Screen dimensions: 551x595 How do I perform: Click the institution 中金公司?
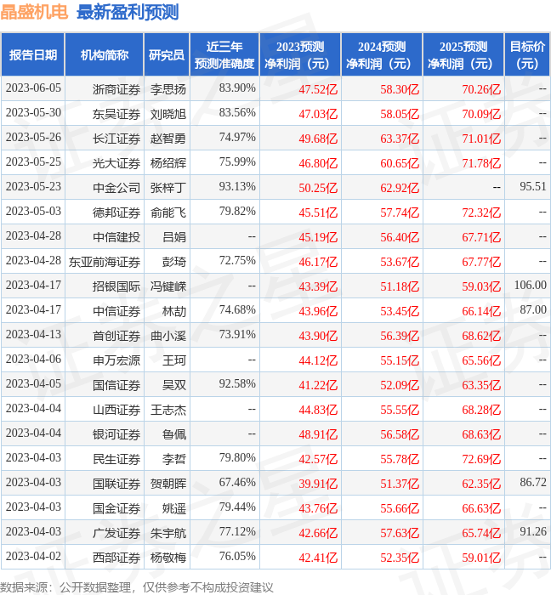(116, 188)
